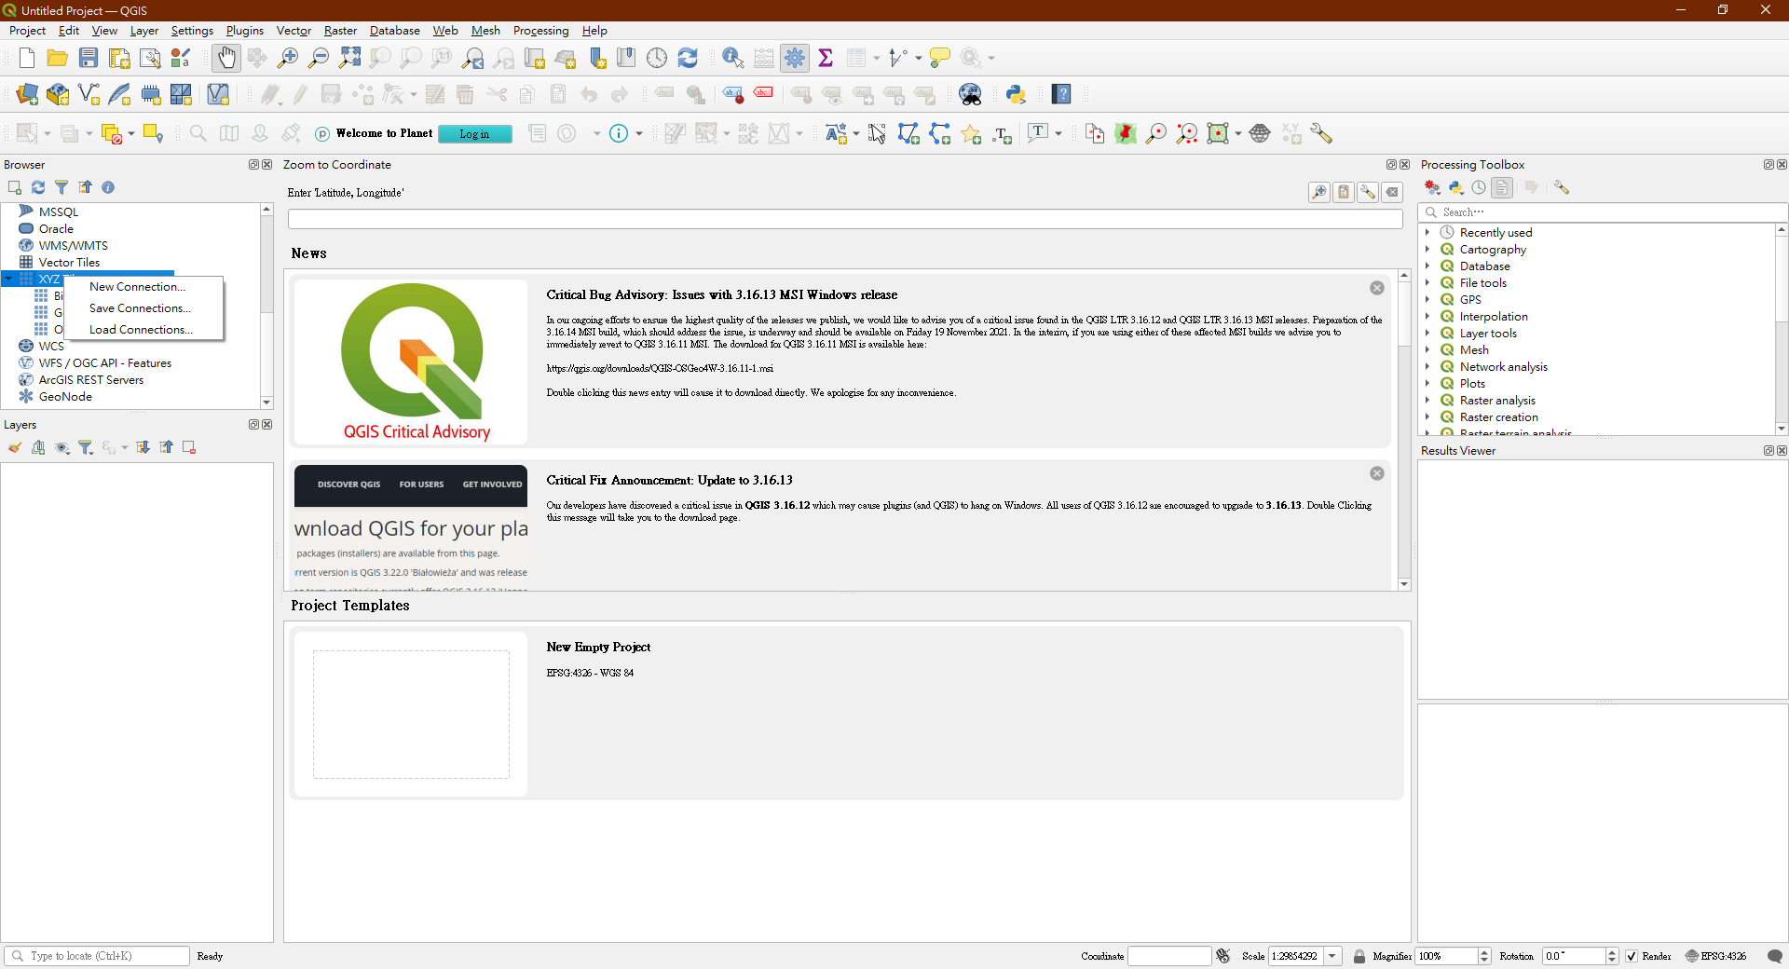Toggle Layers panel filter legend by map content
This screenshot has width=1789, height=969.
tap(86, 447)
